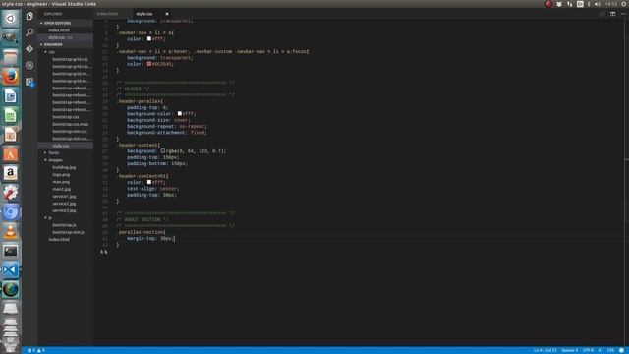Open the Ubuntu Dash launcher
This screenshot has height=354, width=629.
11,18
